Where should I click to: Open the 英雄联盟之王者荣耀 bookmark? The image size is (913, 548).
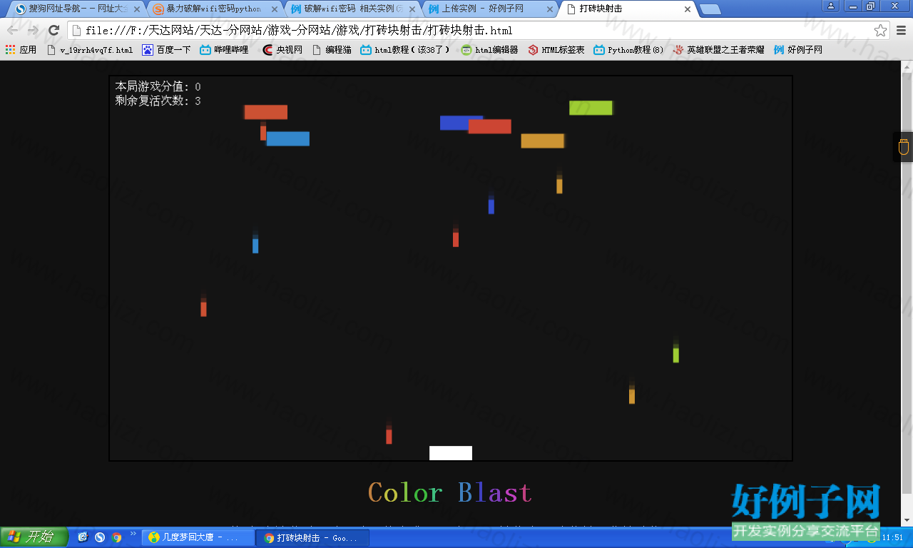pyautogui.click(x=718, y=50)
